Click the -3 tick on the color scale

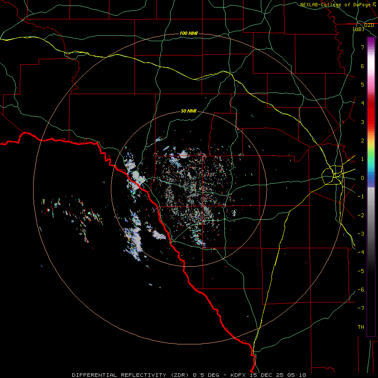(x=361, y=234)
